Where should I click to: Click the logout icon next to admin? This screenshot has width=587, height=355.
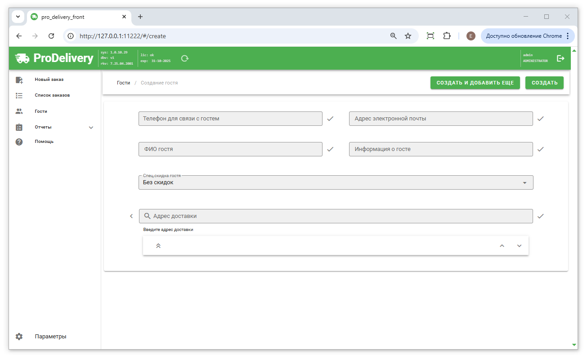pyautogui.click(x=560, y=58)
